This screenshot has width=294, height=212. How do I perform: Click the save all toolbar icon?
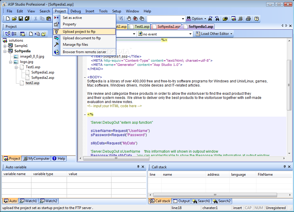click(27, 19)
